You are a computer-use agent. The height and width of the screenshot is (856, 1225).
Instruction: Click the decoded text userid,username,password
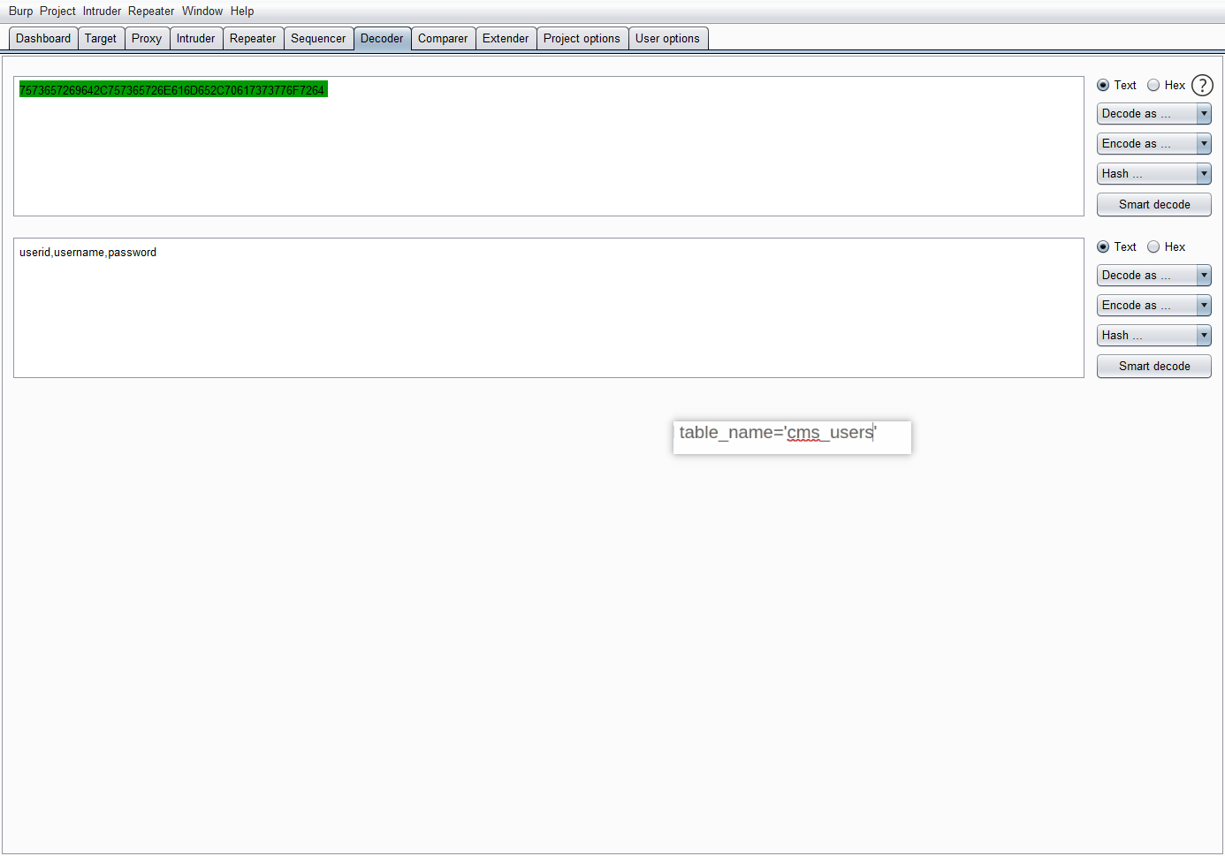click(87, 253)
